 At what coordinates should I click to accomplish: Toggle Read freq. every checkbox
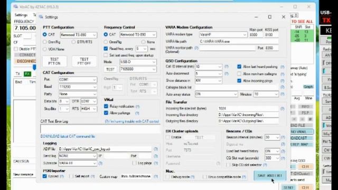pos(106,49)
